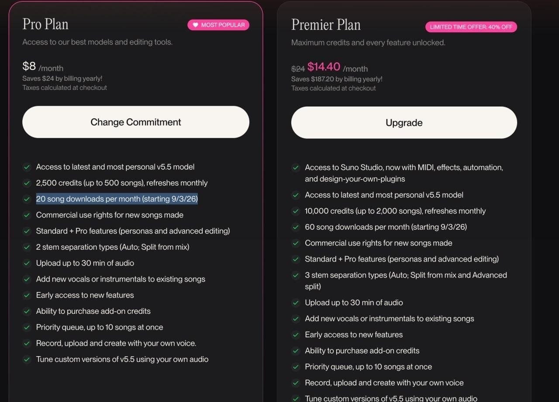Click the Pro Plan heading
Image resolution: width=559 pixels, height=402 pixels.
coord(45,24)
